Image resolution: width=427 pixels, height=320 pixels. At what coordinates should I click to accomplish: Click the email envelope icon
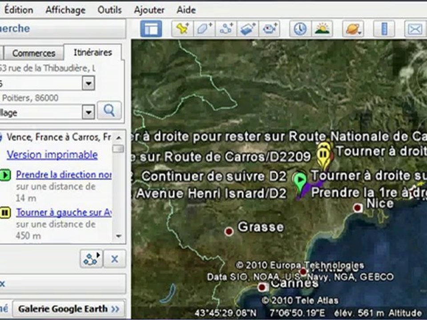pyautogui.click(x=415, y=29)
